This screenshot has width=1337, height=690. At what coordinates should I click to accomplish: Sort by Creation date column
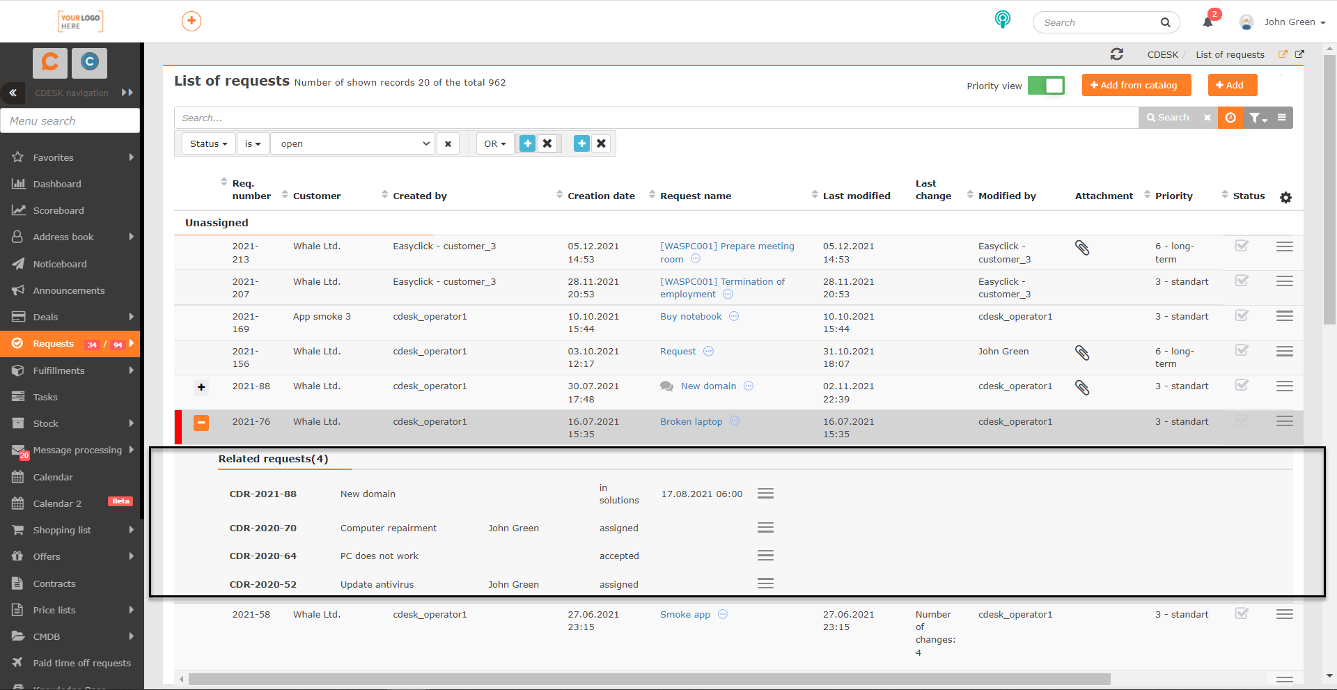[x=601, y=196]
